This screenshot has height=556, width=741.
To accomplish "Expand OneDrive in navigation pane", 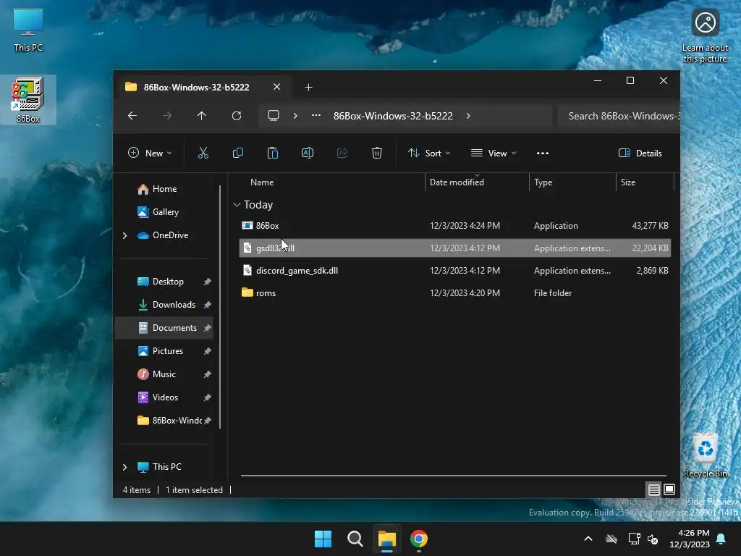I will pyautogui.click(x=124, y=235).
